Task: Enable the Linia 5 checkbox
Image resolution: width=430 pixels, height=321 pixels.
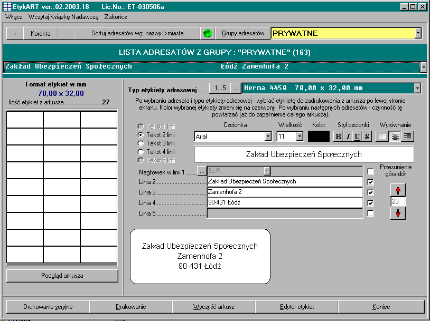Action: coord(370,213)
